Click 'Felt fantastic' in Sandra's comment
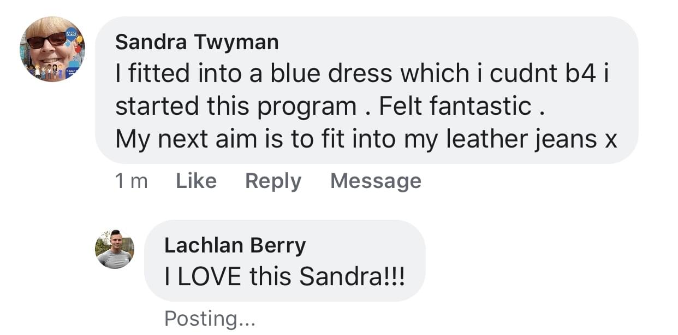Image resolution: width=678 pixels, height=335 pixels. [455, 106]
